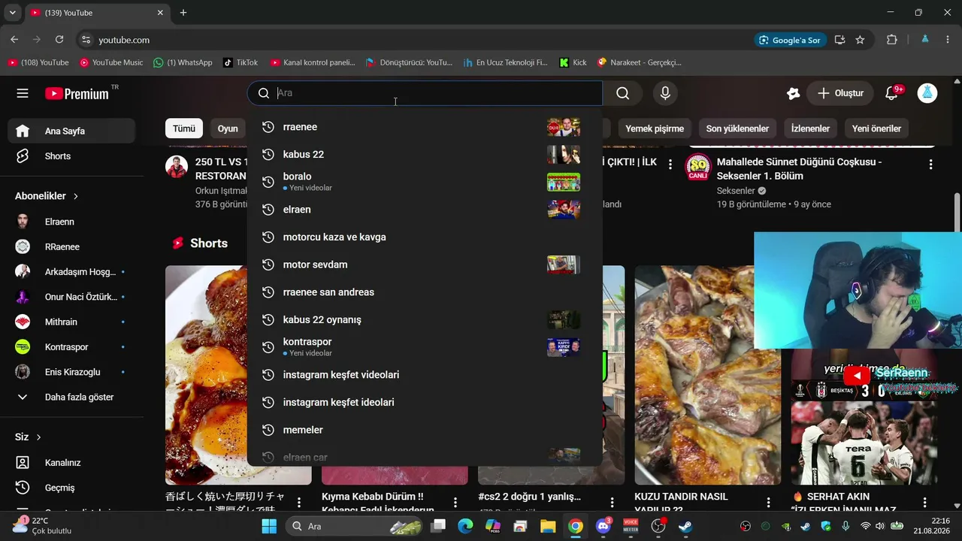The height and width of the screenshot is (541, 962).
Task: Select the Oyun filter chip
Action: (x=228, y=128)
